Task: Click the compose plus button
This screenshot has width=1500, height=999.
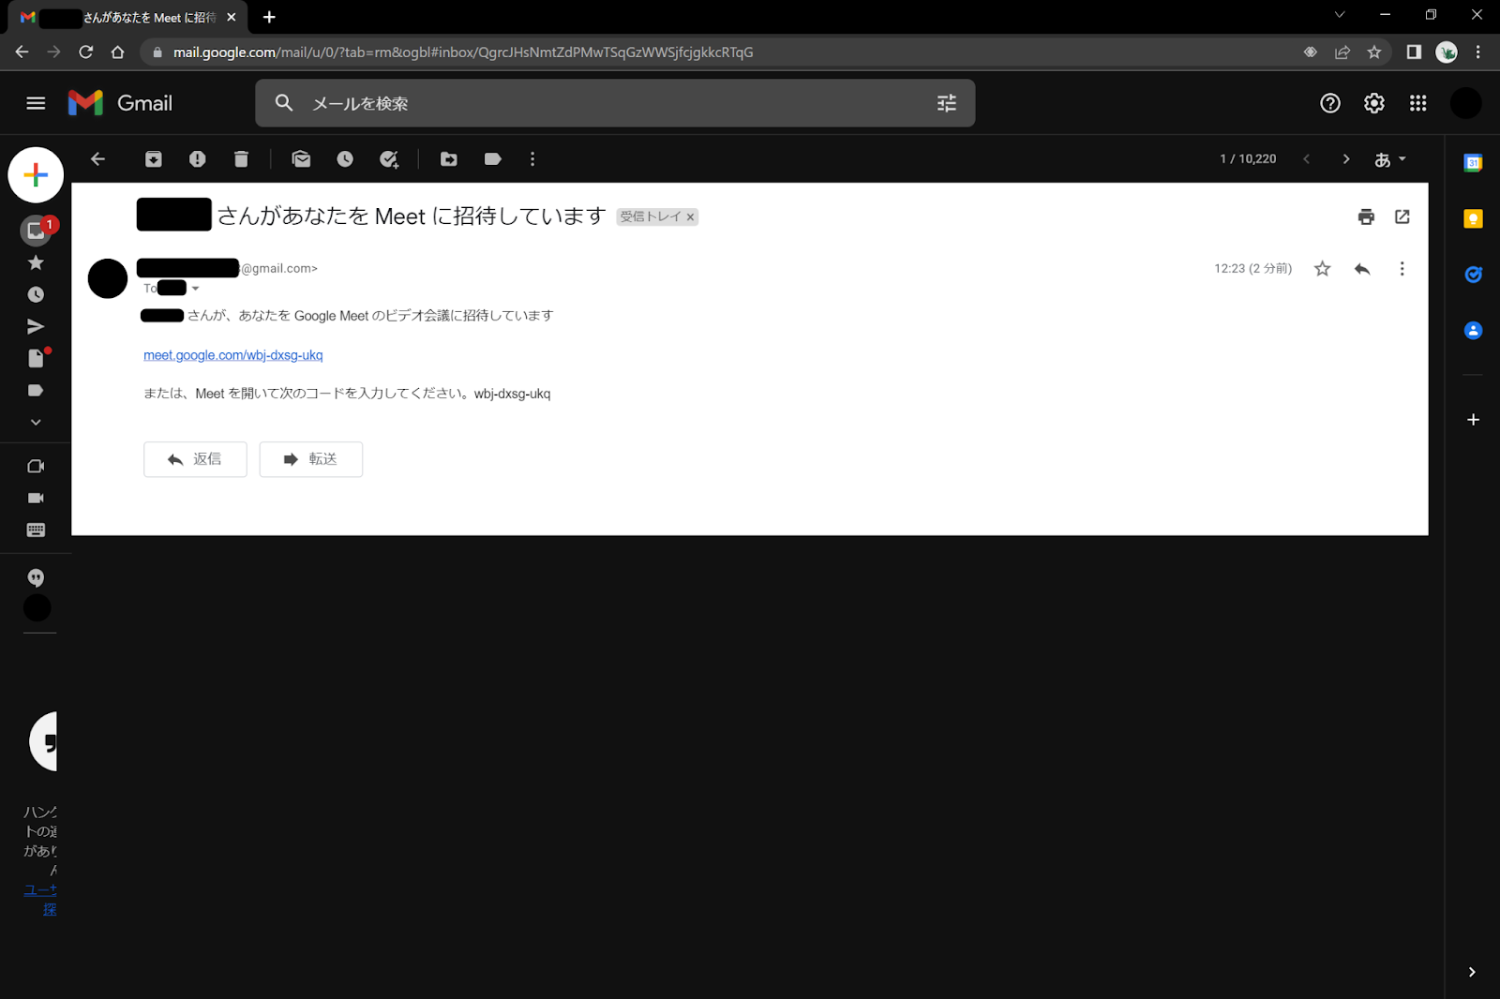Action: pos(36,174)
